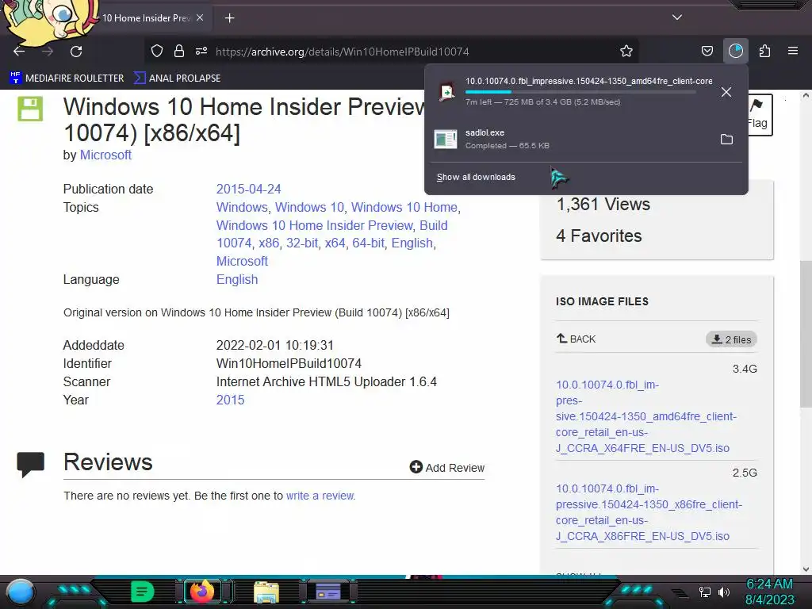The image size is (812, 609).
Task: Open the tracking protection shield icon
Action: [x=157, y=52]
